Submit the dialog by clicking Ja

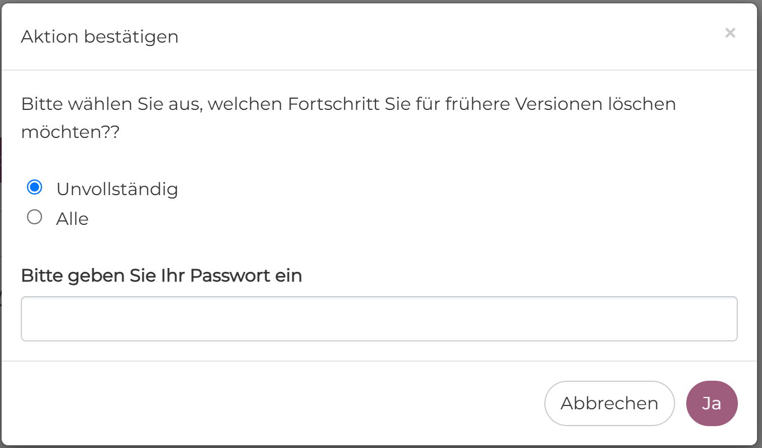click(711, 403)
